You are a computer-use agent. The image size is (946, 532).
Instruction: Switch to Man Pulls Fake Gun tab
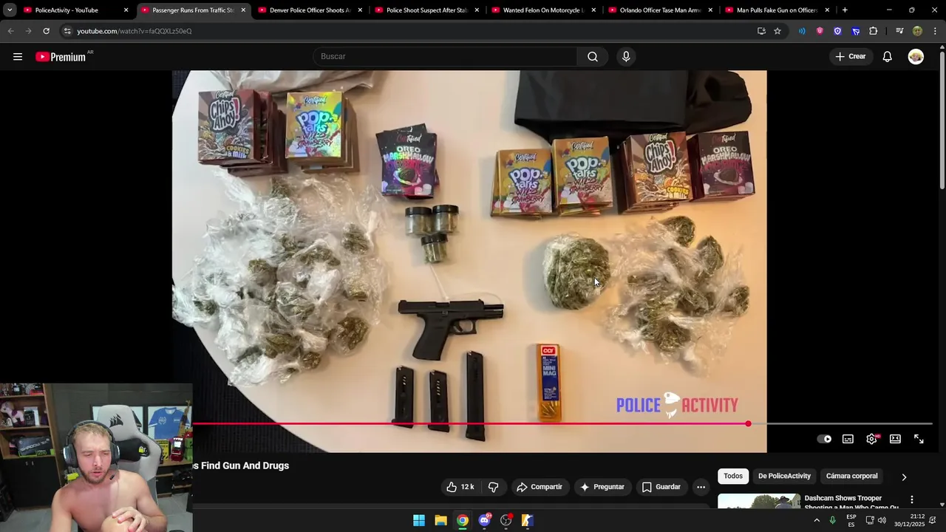coord(777,10)
